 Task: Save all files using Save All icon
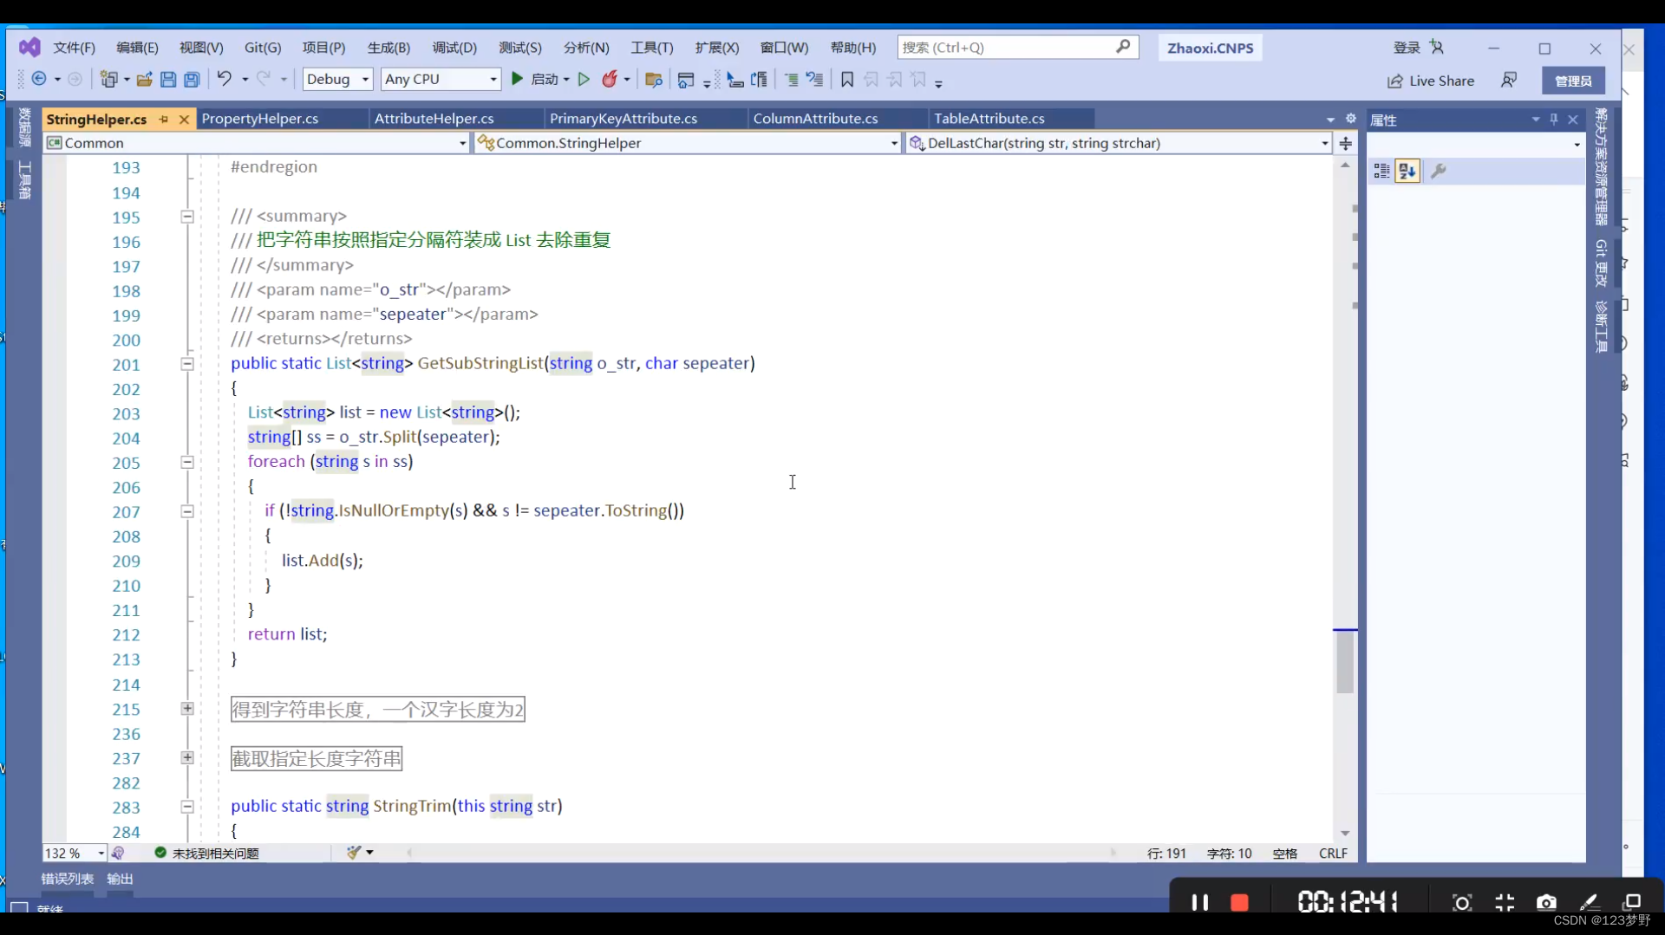click(191, 79)
